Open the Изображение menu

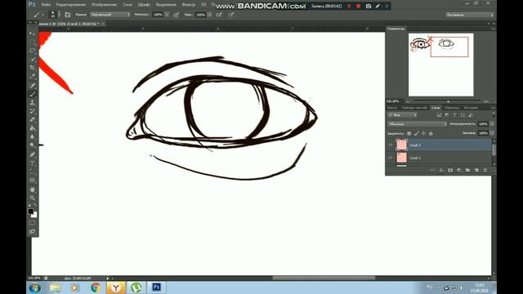tap(104, 5)
